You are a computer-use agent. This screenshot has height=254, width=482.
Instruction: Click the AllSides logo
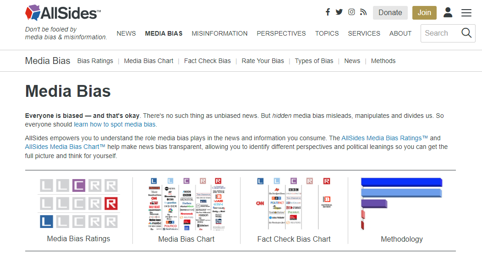(x=63, y=13)
